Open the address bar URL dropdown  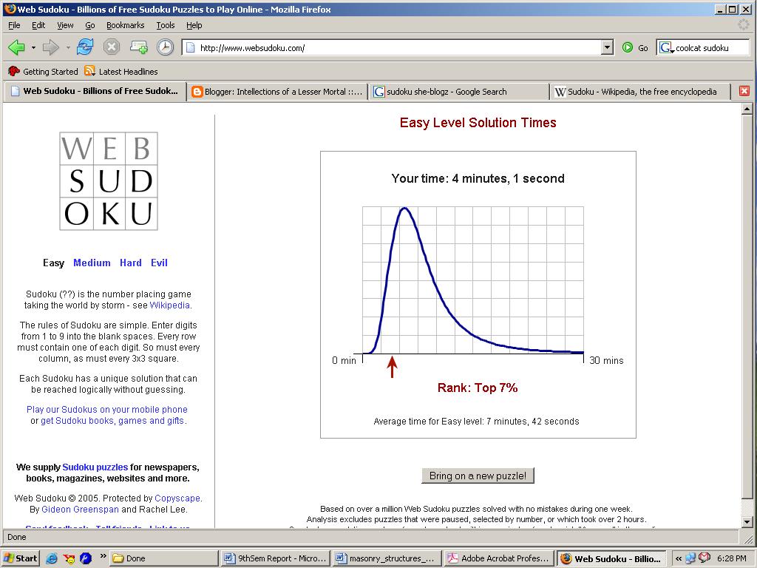coord(607,47)
